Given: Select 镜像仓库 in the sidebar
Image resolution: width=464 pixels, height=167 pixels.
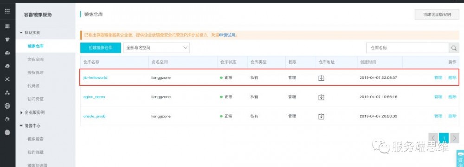Looking at the screenshot, I should [36, 46].
